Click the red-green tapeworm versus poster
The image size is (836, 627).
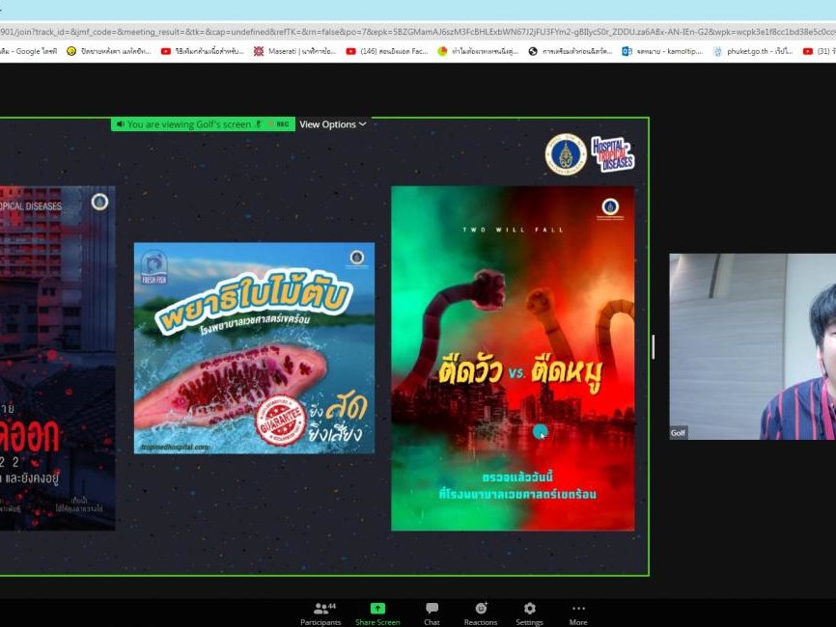(513, 358)
